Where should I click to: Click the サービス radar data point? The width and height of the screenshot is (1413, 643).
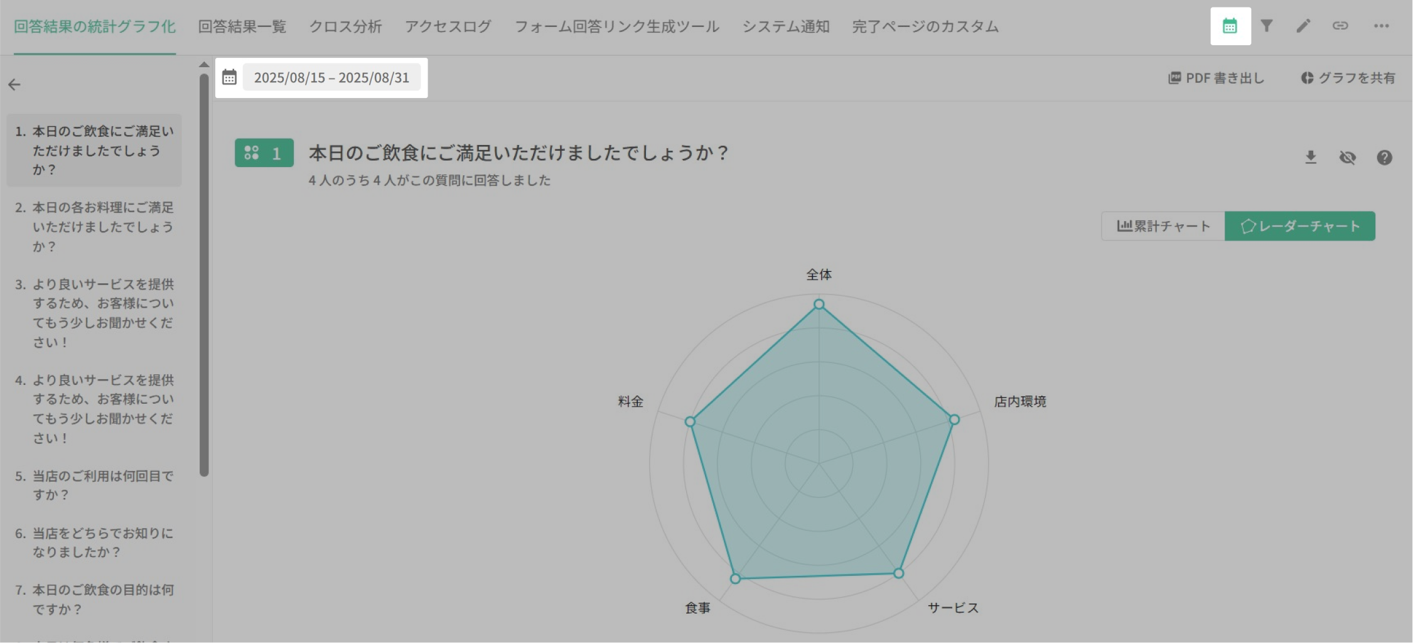tap(899, 573)
